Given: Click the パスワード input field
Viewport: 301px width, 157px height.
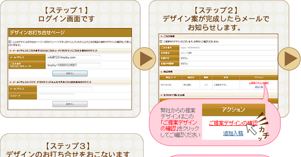Looking at the screenshot, I should [x=56, y=96].
